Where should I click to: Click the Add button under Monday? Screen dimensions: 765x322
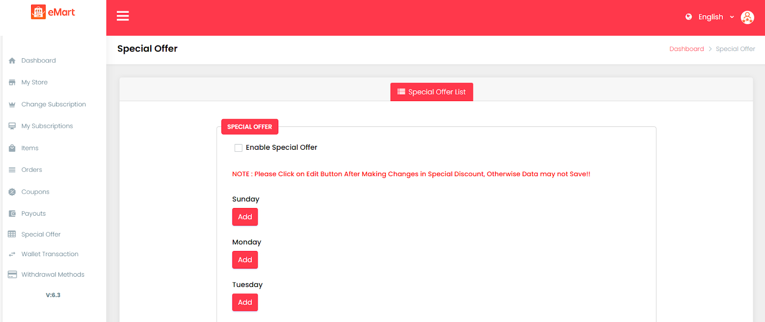pyautogui.click(x=245, y=260)
